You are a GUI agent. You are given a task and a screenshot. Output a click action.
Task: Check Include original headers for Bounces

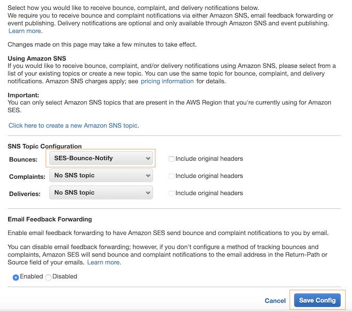tap(171, 159)
